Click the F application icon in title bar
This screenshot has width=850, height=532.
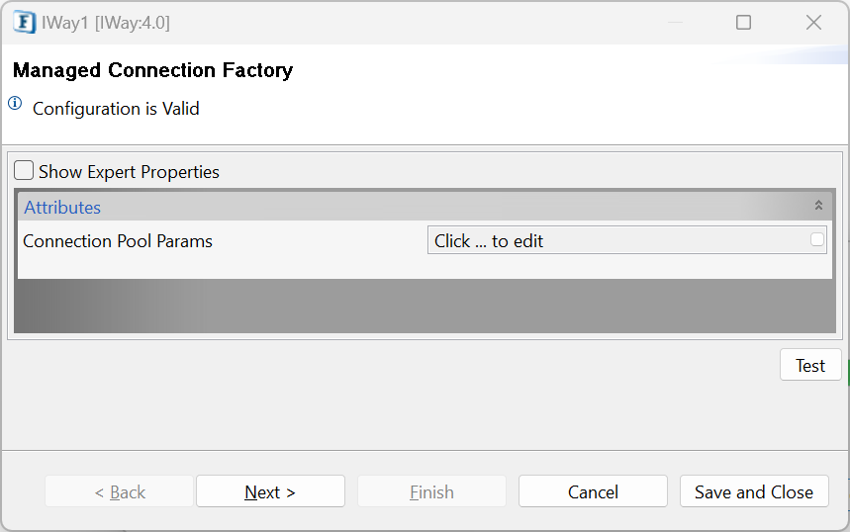click(x=25, y=23)
